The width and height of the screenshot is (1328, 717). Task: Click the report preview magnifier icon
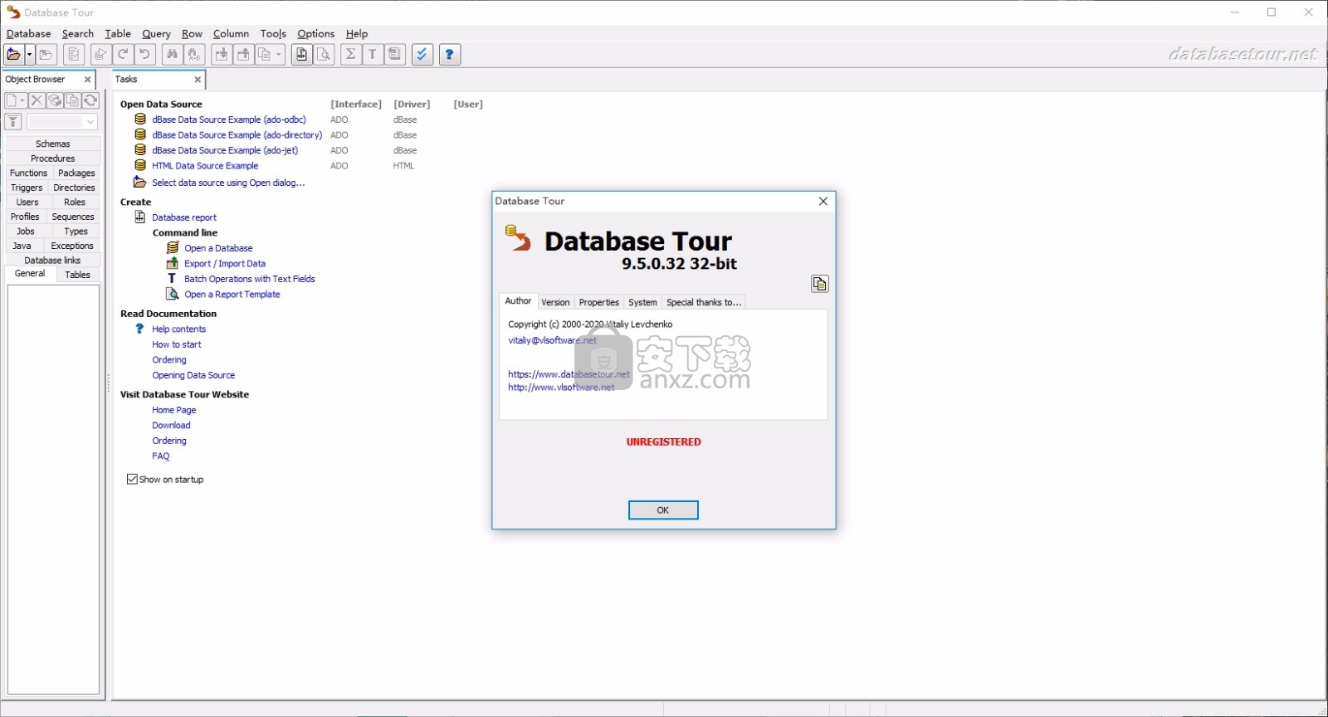324,55
